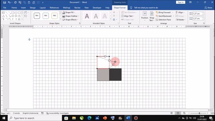Image resolution: width=215 pixels, height=121 pixels.
Task: Click the Ribbon Display Options icon
Action: [190, 2]
